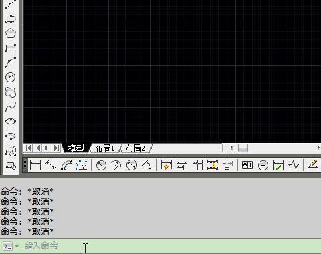Select the Jogged radius dimension tool
The image size is (321, 254).
click(x=116, y=166)
